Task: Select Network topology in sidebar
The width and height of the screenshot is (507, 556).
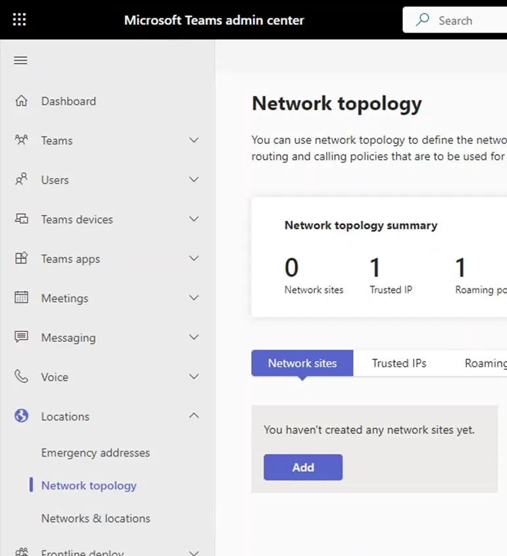Action: coord(89,486)
